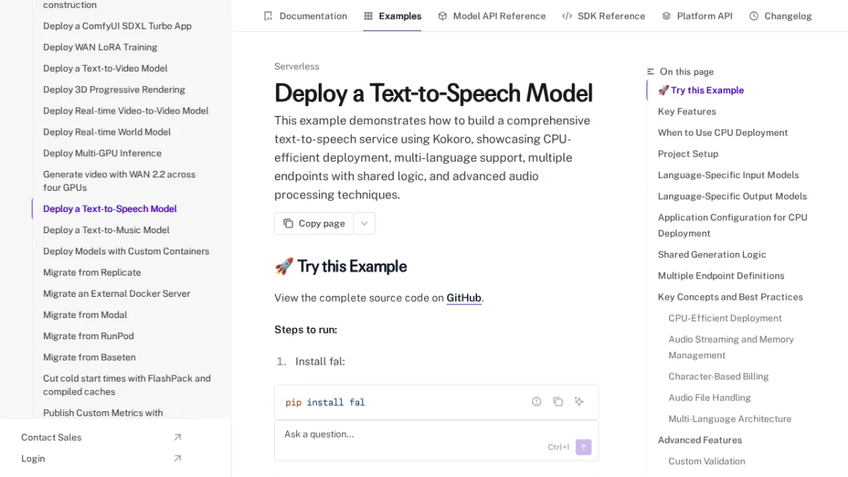Go to Migrate from Replicate
Image resolution: width=848 pixels, height=477 pixels.
coord(92,272)
